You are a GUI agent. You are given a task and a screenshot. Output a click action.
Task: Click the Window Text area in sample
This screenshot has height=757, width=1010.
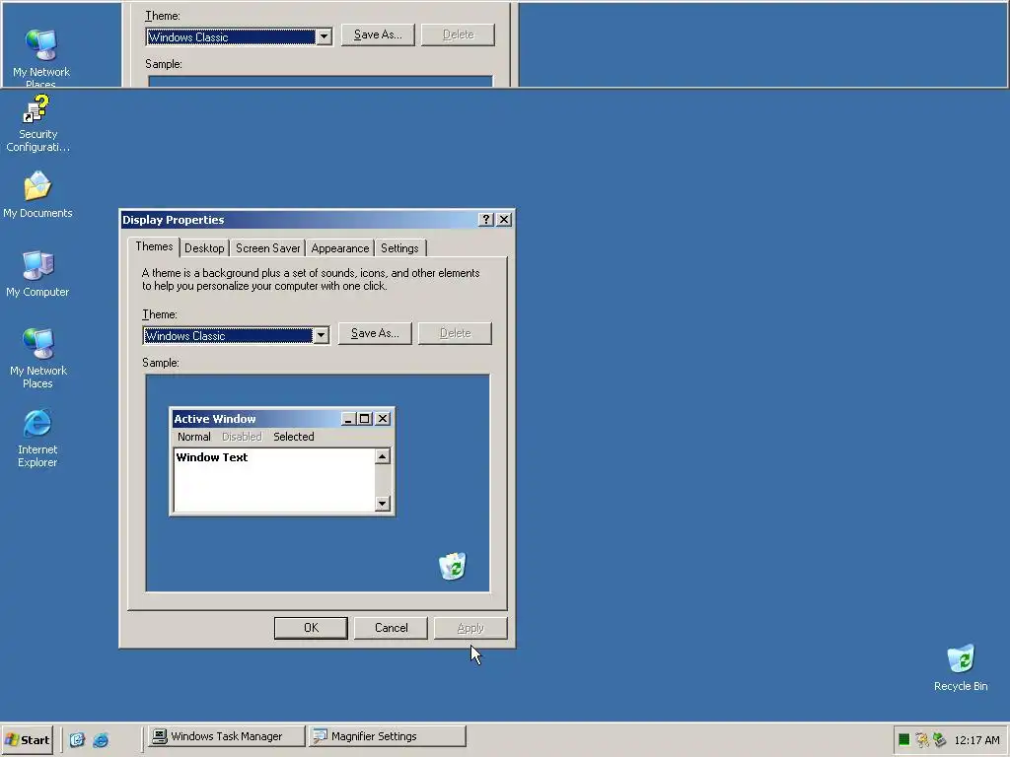coord(274,480)
